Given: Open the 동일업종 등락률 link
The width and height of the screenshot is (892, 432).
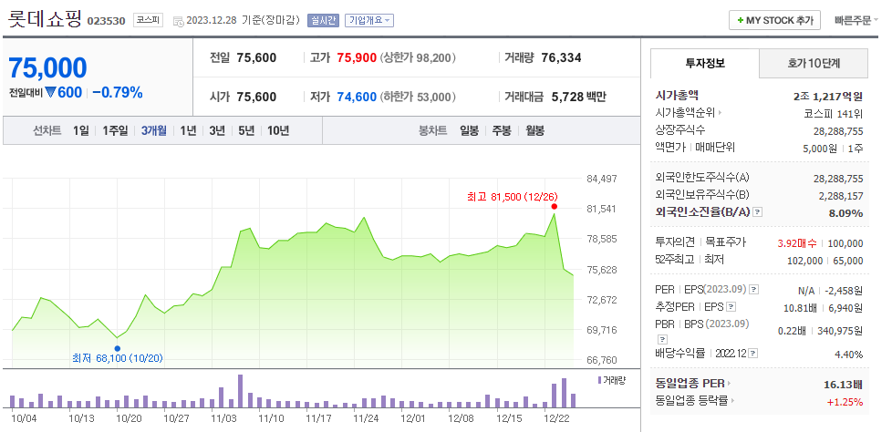Looking at the screenshot, I should point(691,401).
